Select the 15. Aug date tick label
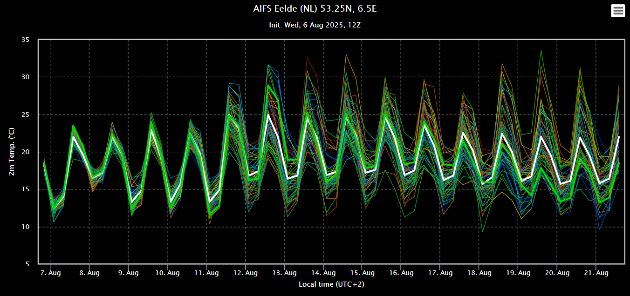Image resolution: width=630 pixels, height=296 pixels. pyautogui.click(x=363, y=273)
